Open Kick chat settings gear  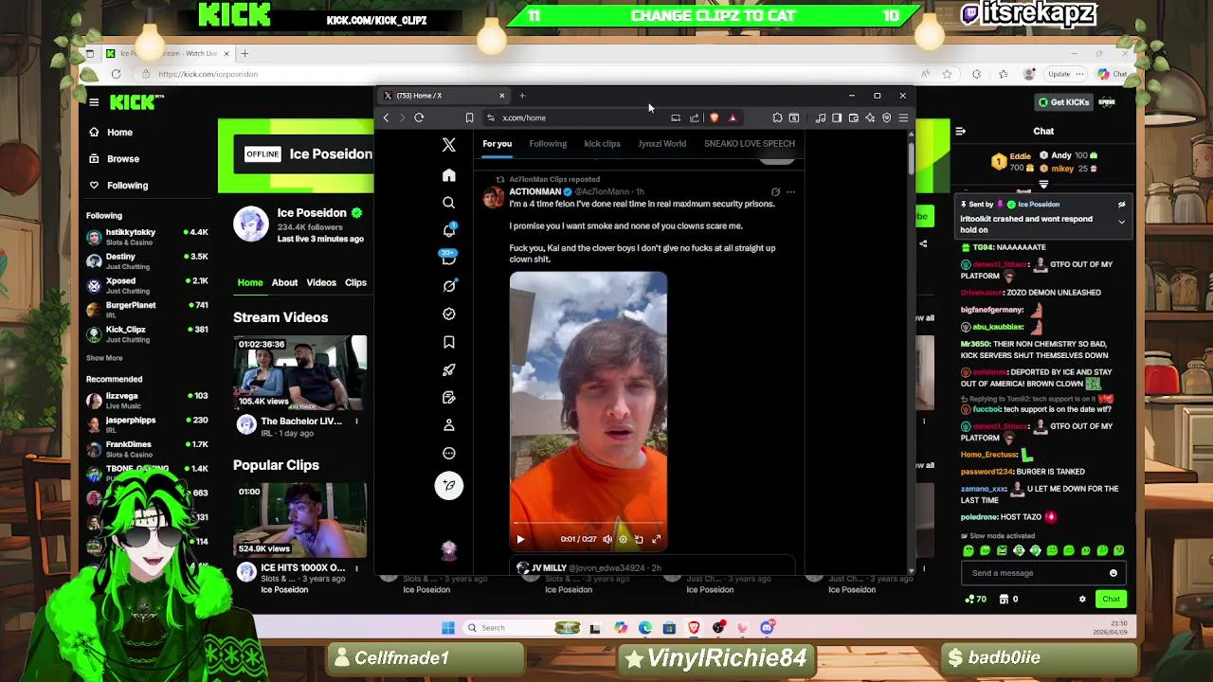click(1082, 599)
